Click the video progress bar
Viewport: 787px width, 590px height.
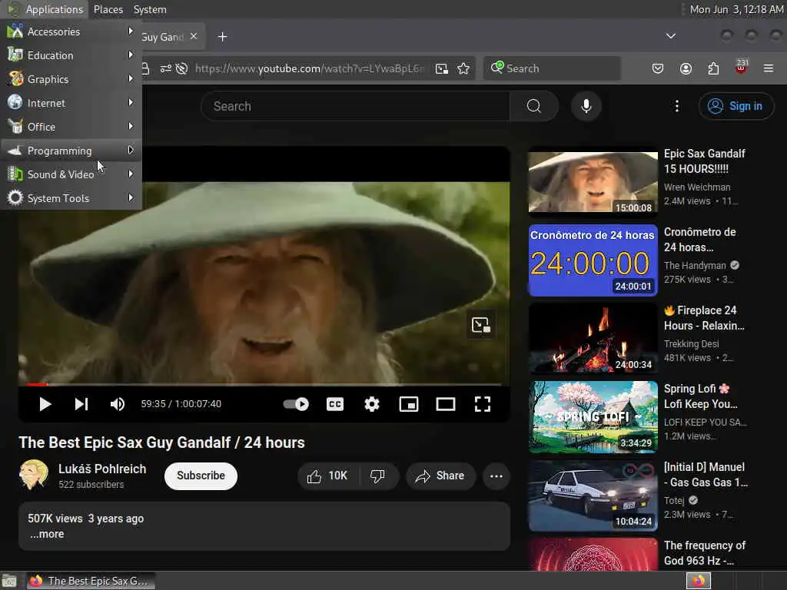(264, 384)
